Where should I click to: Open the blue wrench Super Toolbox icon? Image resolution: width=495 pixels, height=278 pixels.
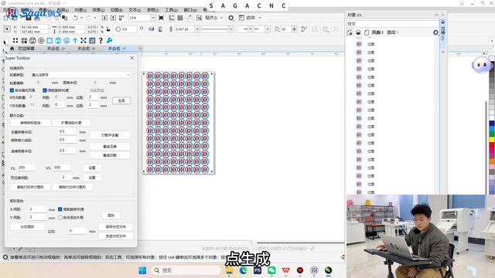pyautogui.click(x=109, y=40)
